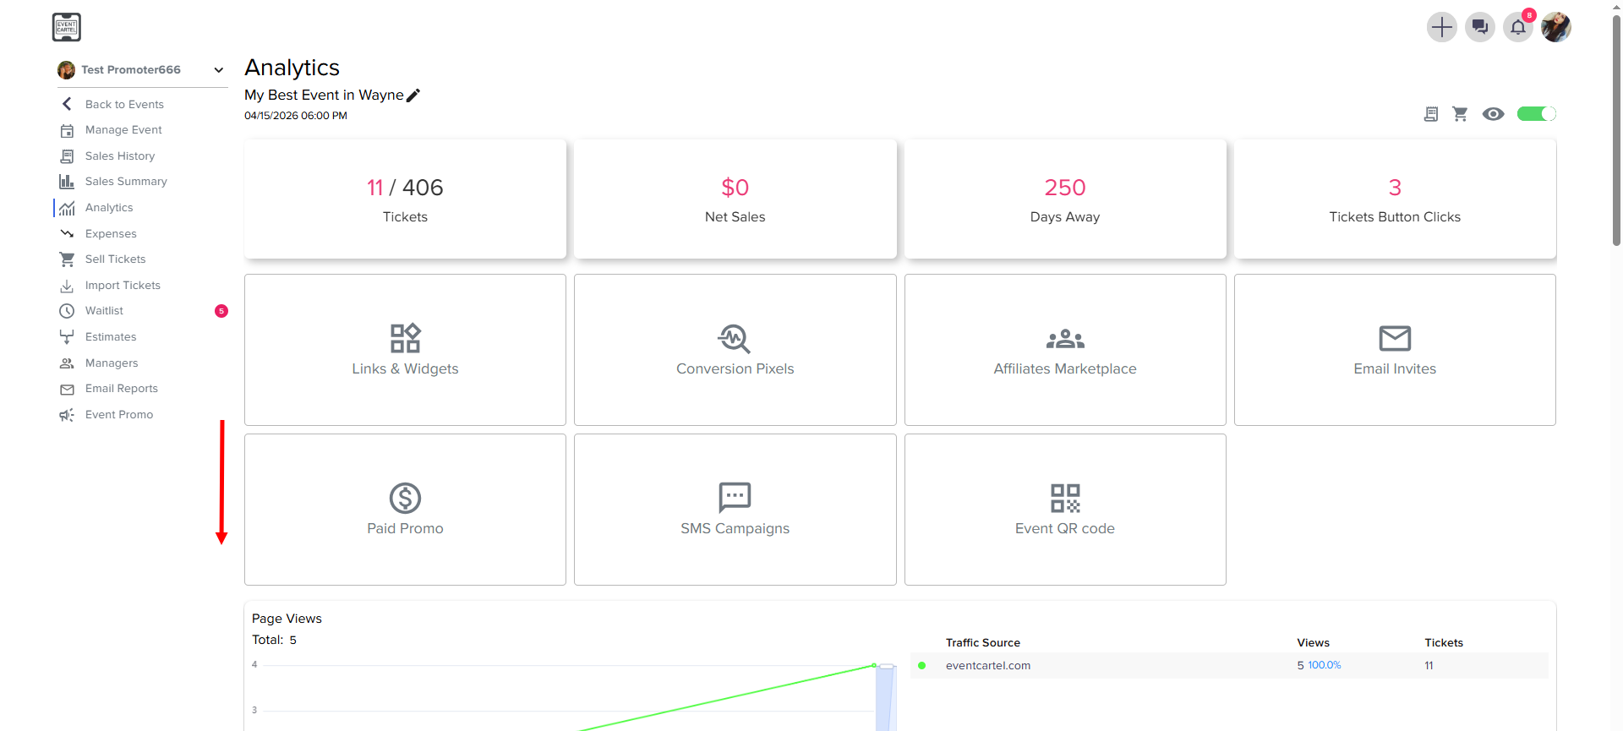Click the Sales History receipt icon

coord(67,156)
